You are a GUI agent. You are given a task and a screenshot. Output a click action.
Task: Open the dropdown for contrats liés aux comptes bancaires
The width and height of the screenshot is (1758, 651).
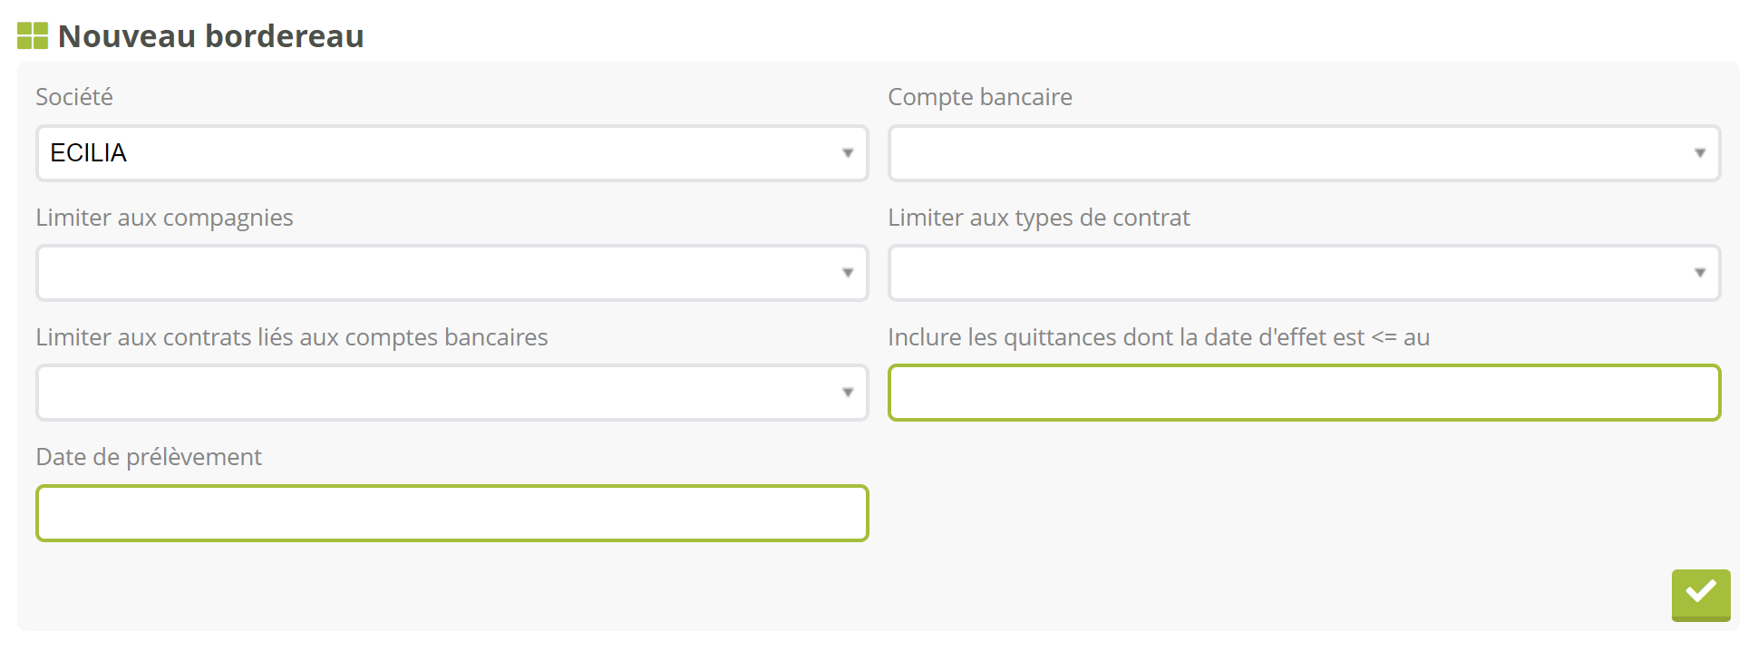click(x=452, y=393)
